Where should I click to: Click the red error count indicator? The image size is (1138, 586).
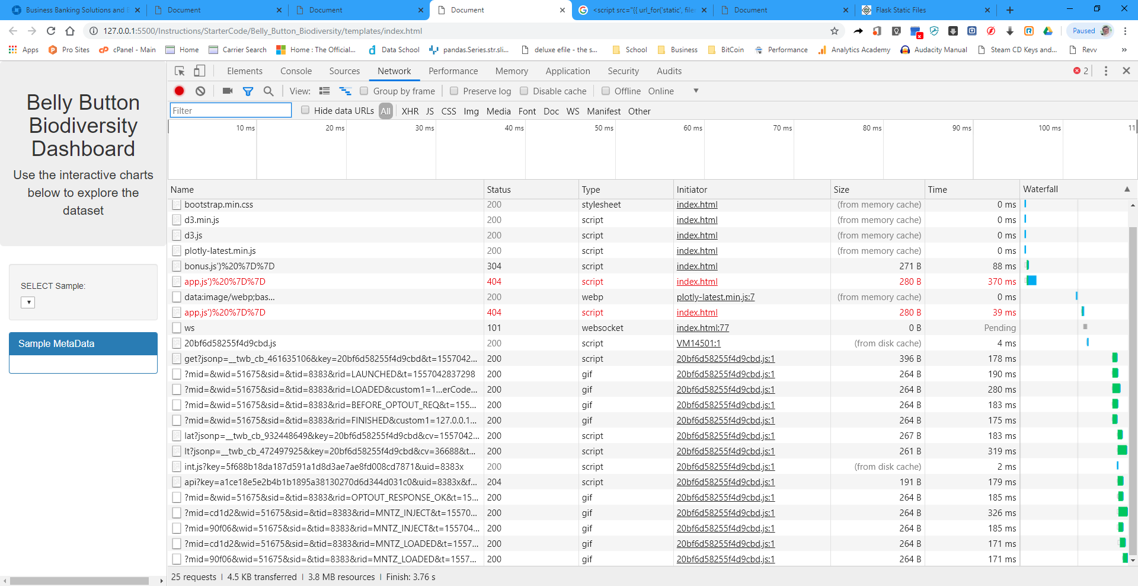(1081, 71)
